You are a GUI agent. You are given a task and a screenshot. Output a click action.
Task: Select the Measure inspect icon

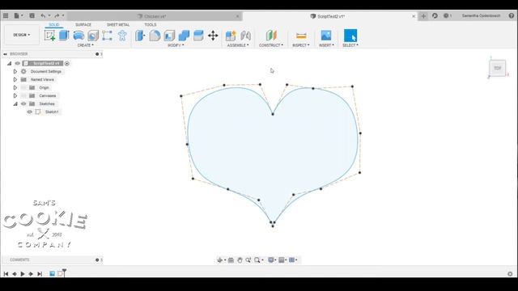(301, 36)
